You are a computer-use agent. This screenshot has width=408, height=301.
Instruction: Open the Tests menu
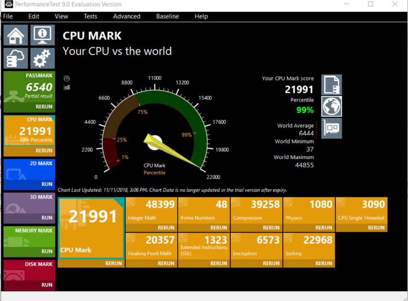90,17
